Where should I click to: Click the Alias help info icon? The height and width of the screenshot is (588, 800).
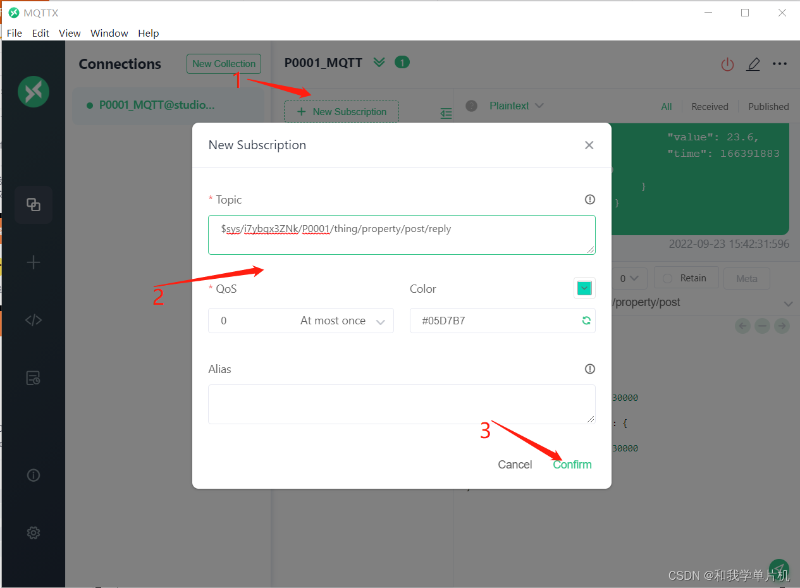point(590,369)
